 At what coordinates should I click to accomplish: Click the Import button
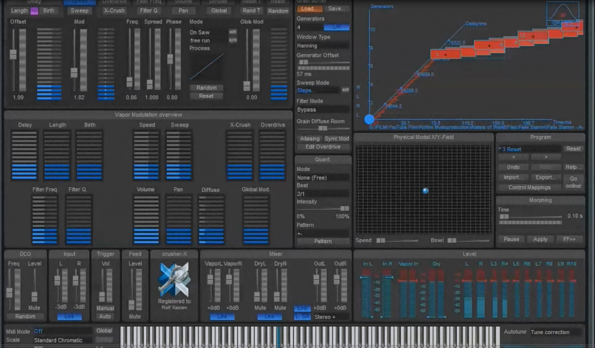pyautogui.click(x=513, y=178)
